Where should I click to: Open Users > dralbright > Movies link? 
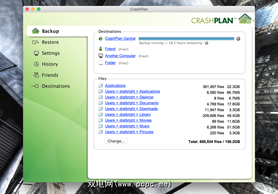[x=128, y=120]
